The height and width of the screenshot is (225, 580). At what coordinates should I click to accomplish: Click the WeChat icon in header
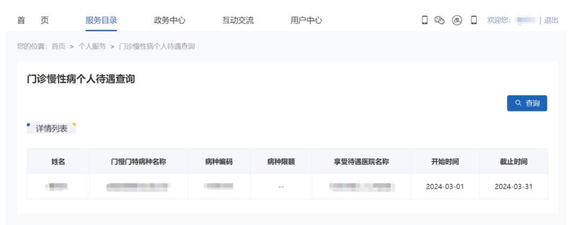point(440,20)
